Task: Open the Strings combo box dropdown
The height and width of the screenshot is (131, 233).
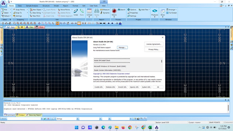Action: pos(78,119)
